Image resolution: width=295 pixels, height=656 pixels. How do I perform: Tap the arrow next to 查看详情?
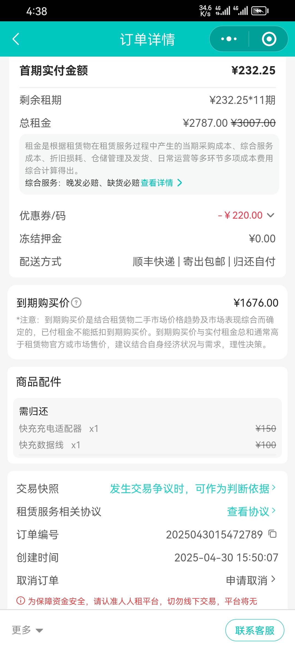coord(179,183)
